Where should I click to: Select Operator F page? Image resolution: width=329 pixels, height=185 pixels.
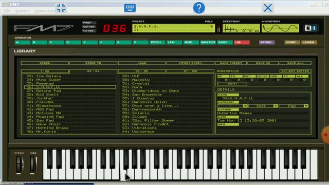(x=107, y=42)
